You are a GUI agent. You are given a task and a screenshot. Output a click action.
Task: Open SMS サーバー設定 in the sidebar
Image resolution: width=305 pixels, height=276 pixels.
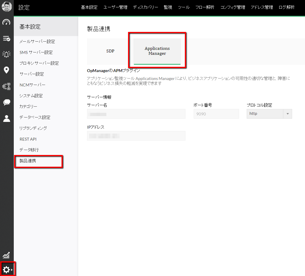[36, 52]
